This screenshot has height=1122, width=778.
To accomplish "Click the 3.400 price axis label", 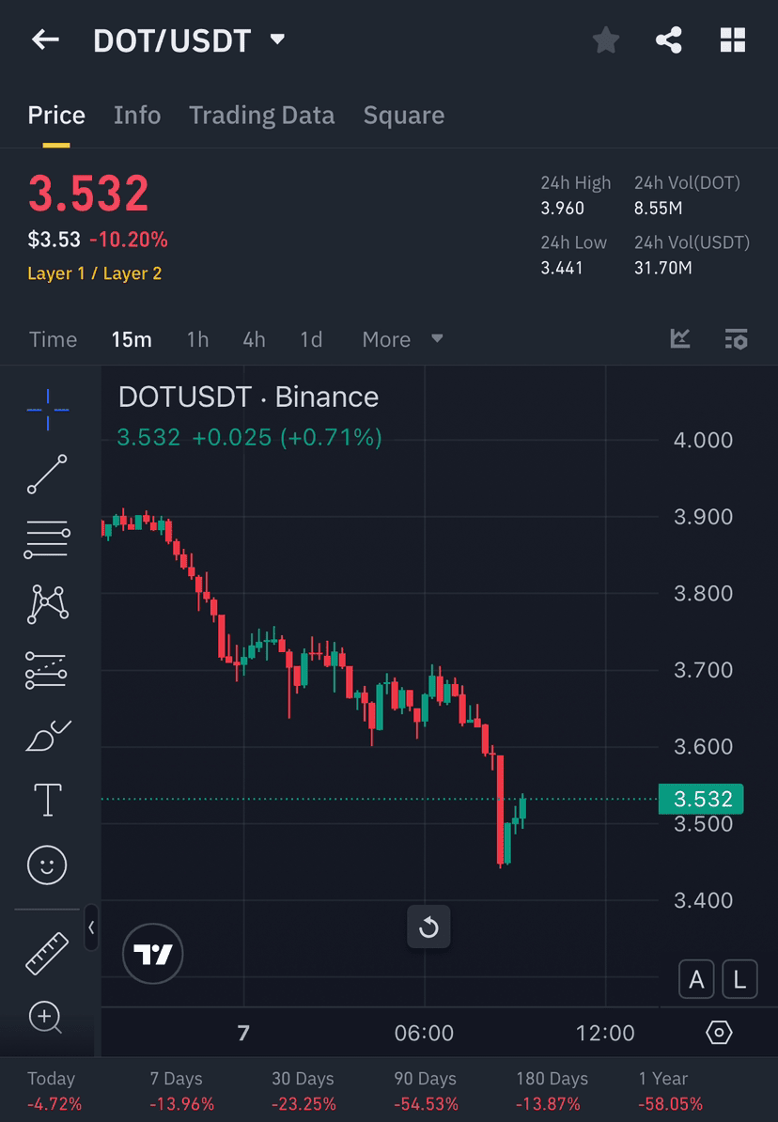I will coord(703,900).
